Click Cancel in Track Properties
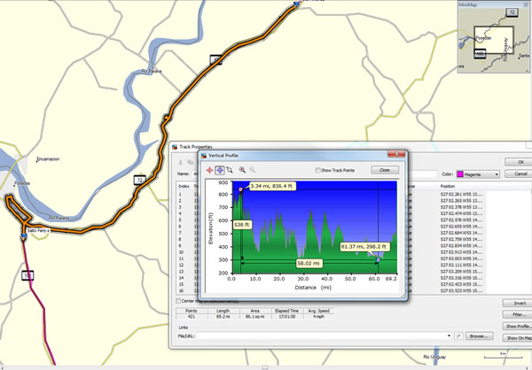 pyautogui.click(x=519, y=173)
